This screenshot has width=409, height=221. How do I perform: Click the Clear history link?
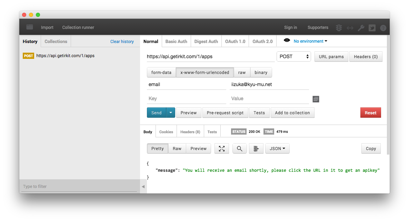(122, 41)
